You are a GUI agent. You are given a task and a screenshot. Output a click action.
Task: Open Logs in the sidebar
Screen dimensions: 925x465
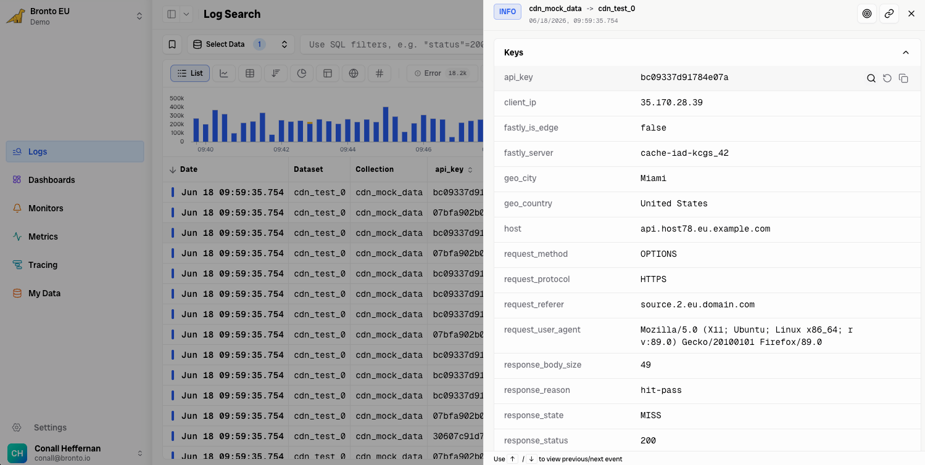pyautogui.click(x=75, y=152)
